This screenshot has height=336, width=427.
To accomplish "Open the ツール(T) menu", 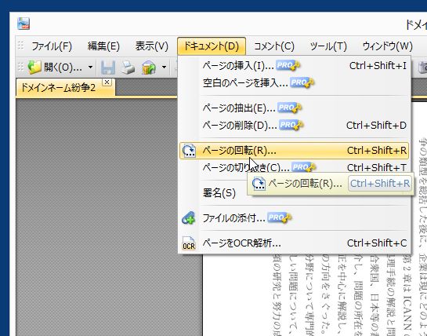I will (x=328, y=46).
